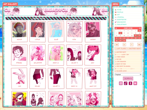Skip to previous track in music player

tap(117, 45)
